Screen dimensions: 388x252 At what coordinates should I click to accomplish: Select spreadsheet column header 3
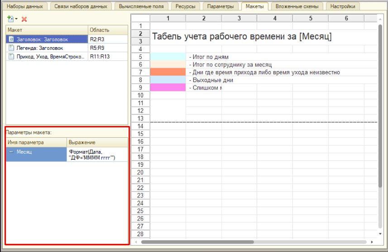(x=239, y=18)
